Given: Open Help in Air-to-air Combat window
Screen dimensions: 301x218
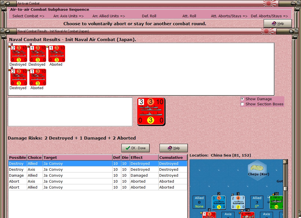Looking at the screenshot, I should 278,23.
